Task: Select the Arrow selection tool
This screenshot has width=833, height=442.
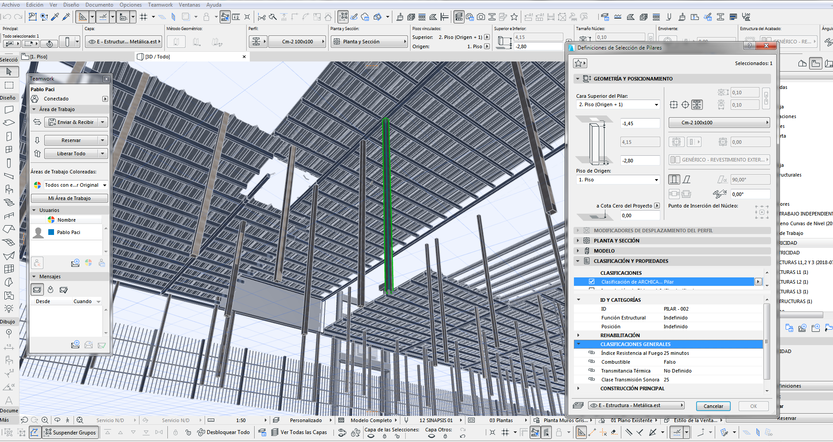Action: coord(9,72)
